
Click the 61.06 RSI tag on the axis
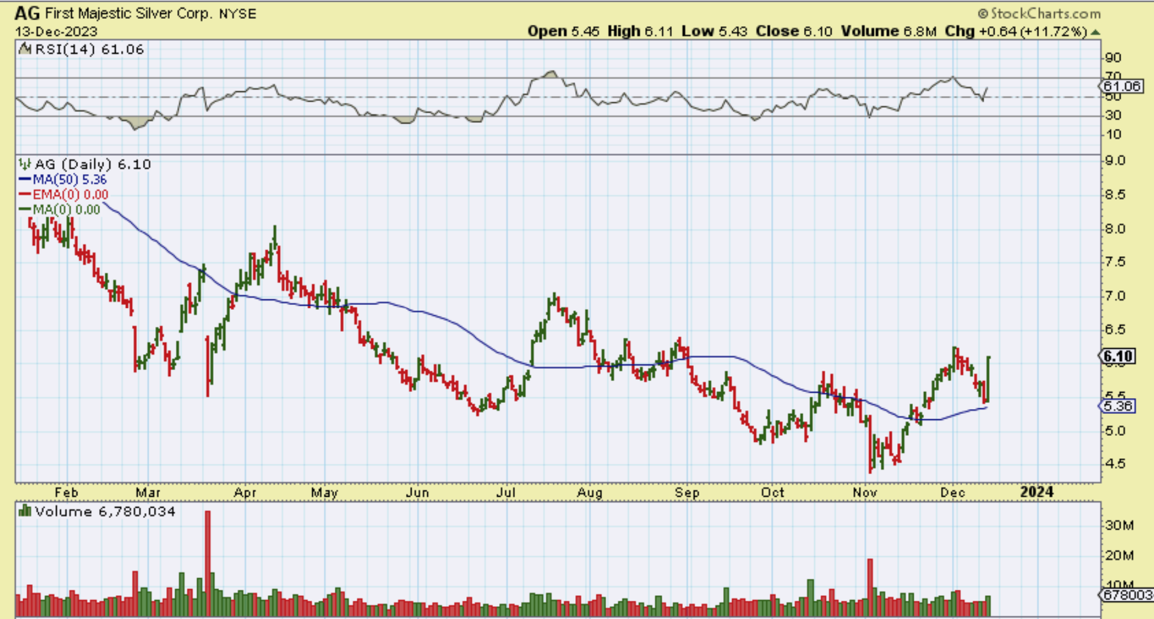coord(1121,86)
